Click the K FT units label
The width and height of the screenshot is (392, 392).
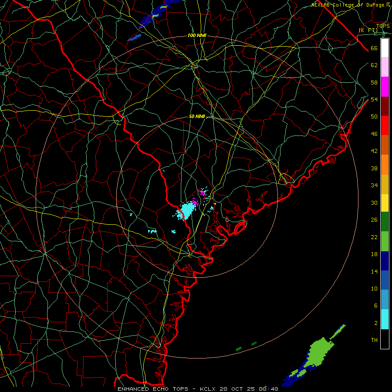click(368, 30)
